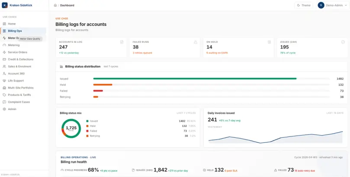Click the pause circle icon beside Held 132
Image resolution: width=350 pixels, height=177 pixels.
(x=204, y=170)
